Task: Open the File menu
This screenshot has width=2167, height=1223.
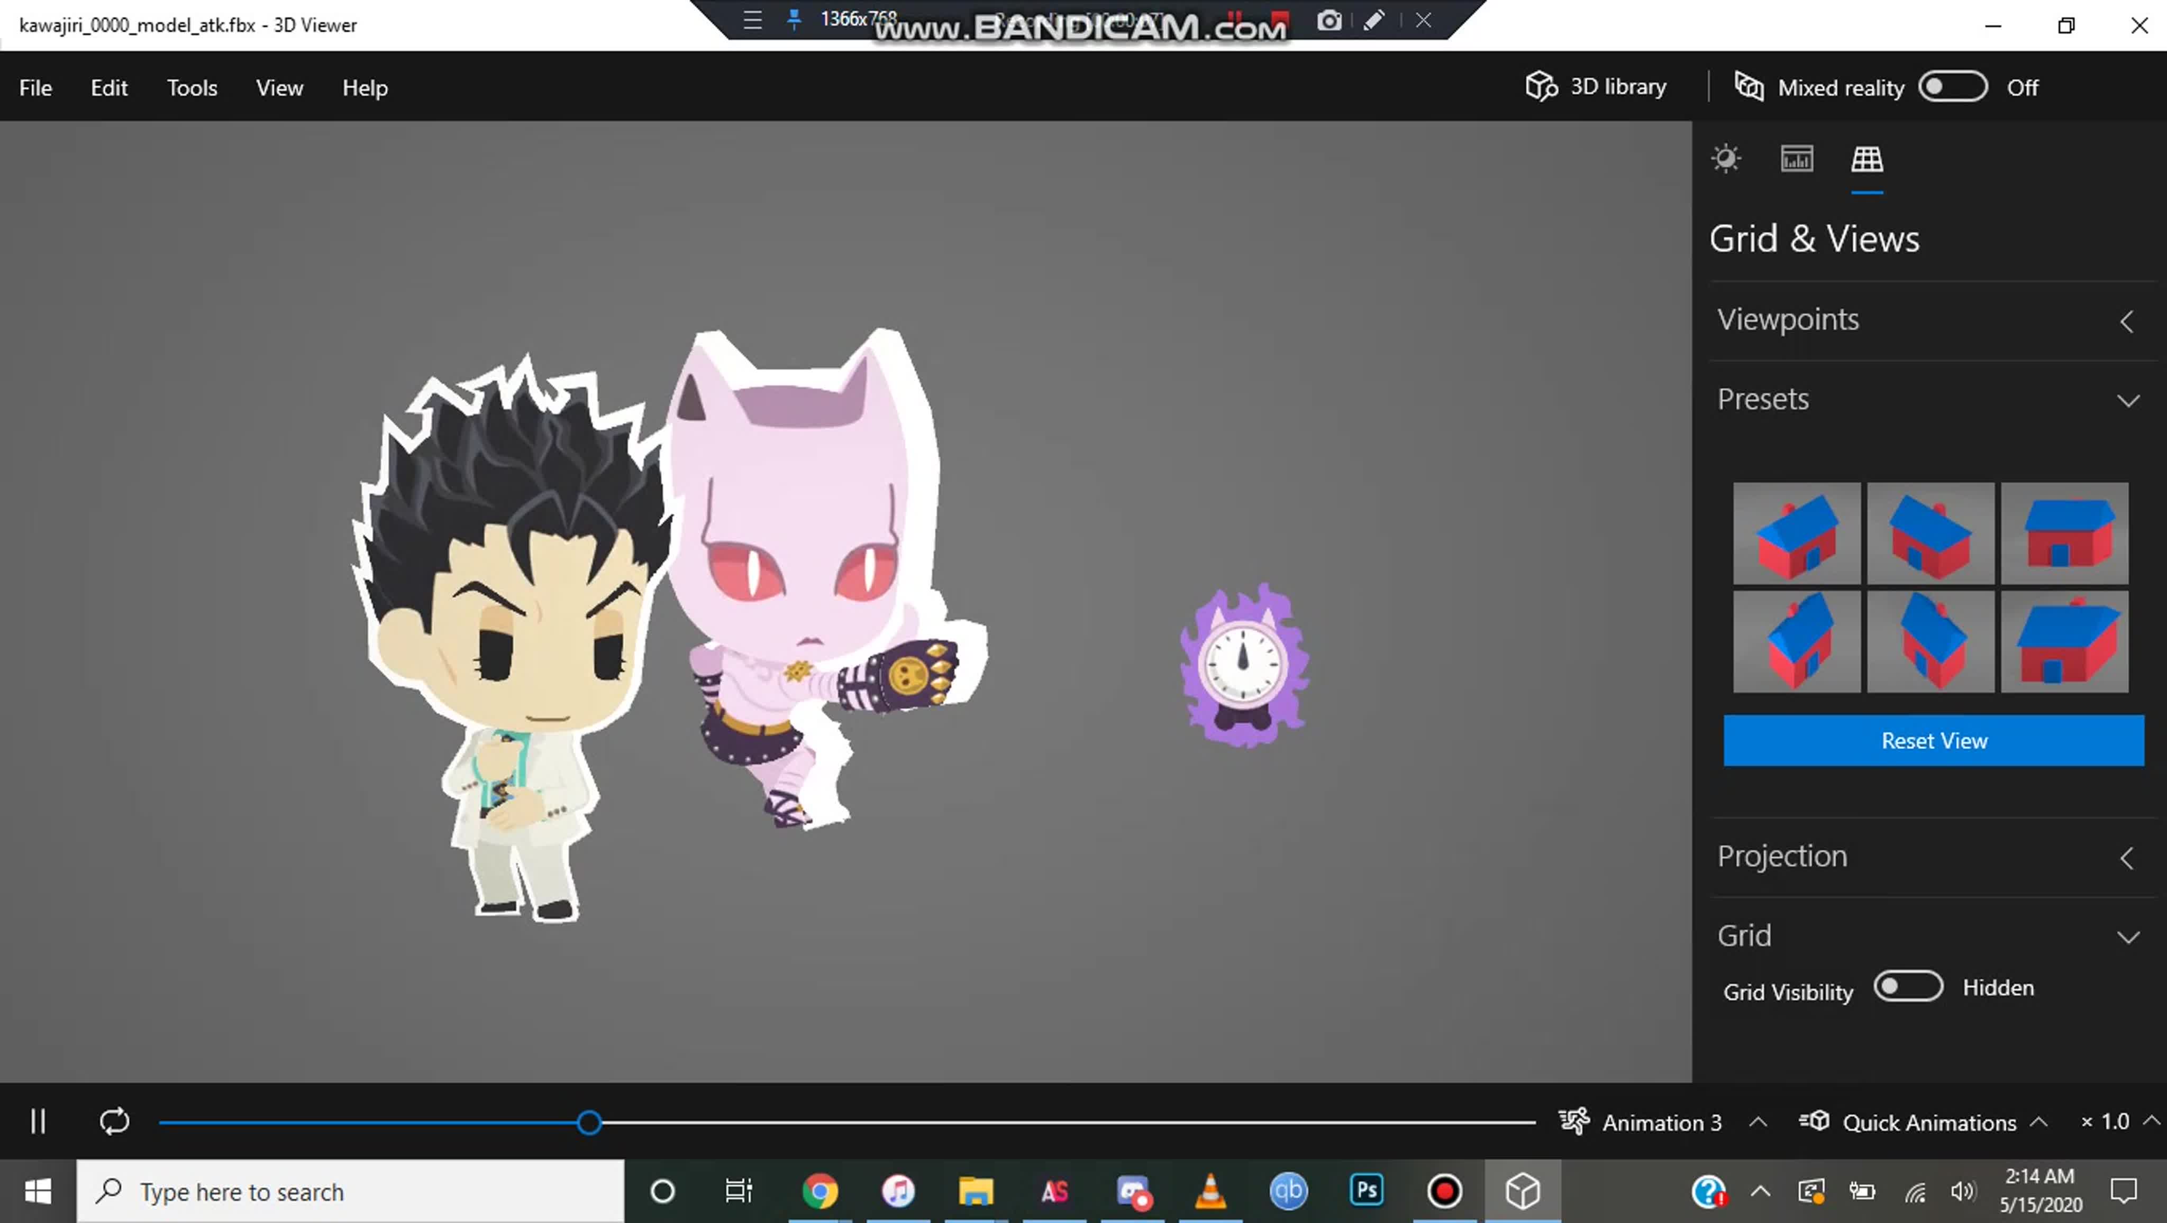Action: tap(35, 87)
